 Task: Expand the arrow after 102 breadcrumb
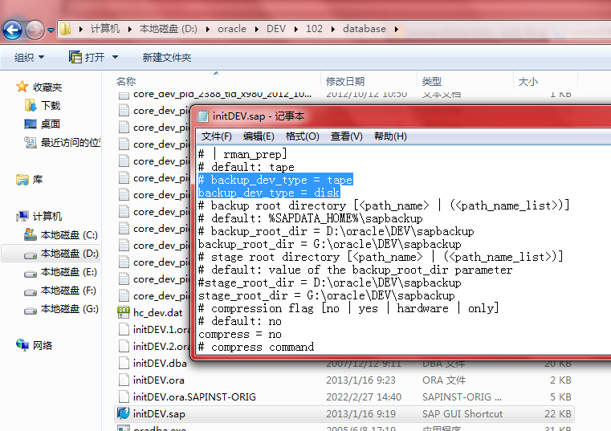pos(332,29)
